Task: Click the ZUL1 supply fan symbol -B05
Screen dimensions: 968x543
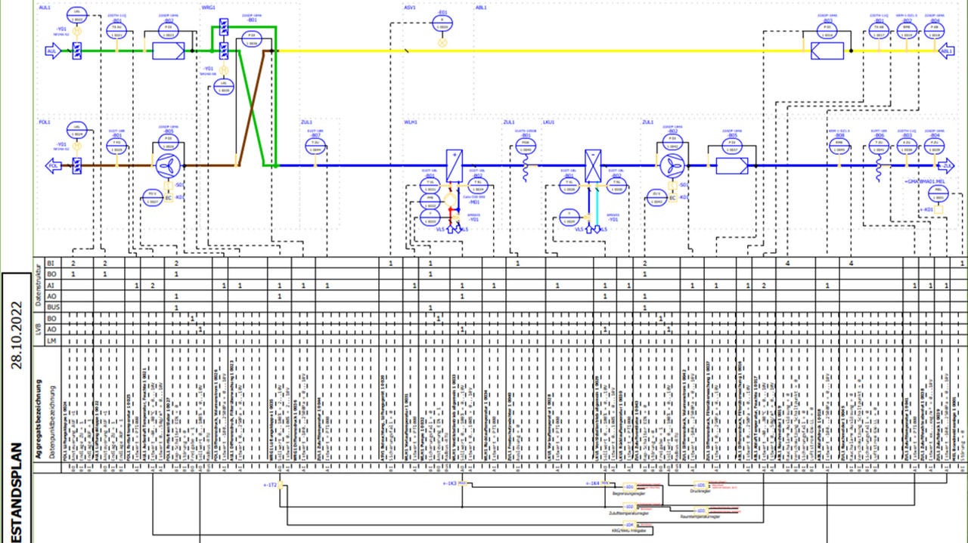Action: point(672,165)
